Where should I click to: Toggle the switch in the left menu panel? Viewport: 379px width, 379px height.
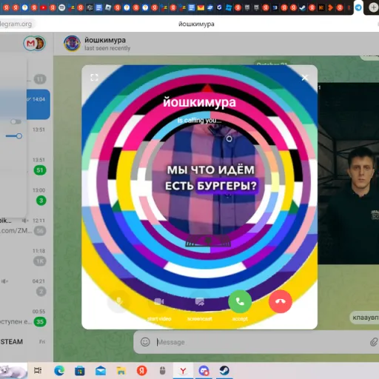[16, 121]
